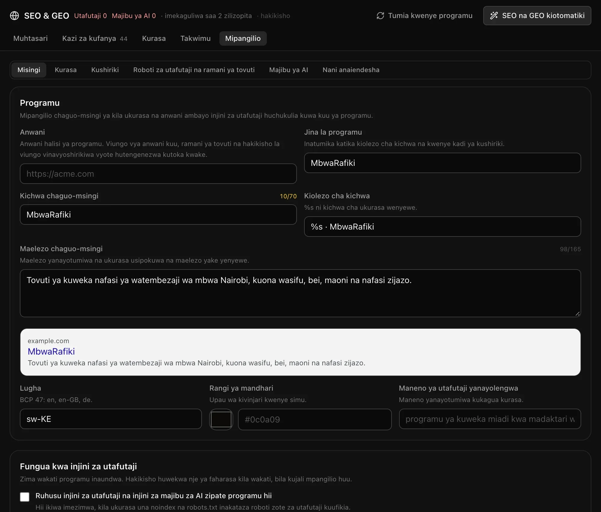Click the hakikisho link in header
The height and width of the screenshot is (512, 601).
pos(275,16)
